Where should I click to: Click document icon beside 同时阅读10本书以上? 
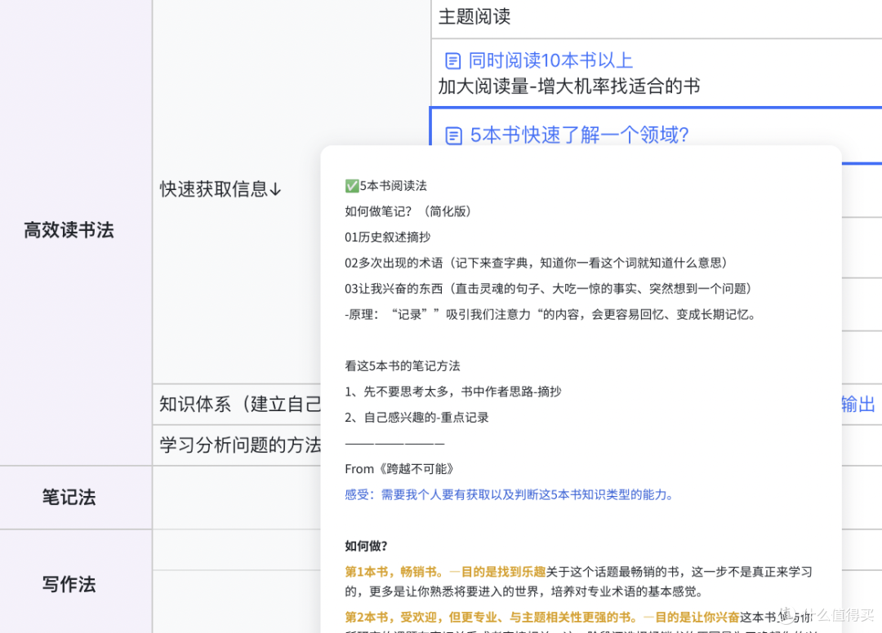(452, 60)
